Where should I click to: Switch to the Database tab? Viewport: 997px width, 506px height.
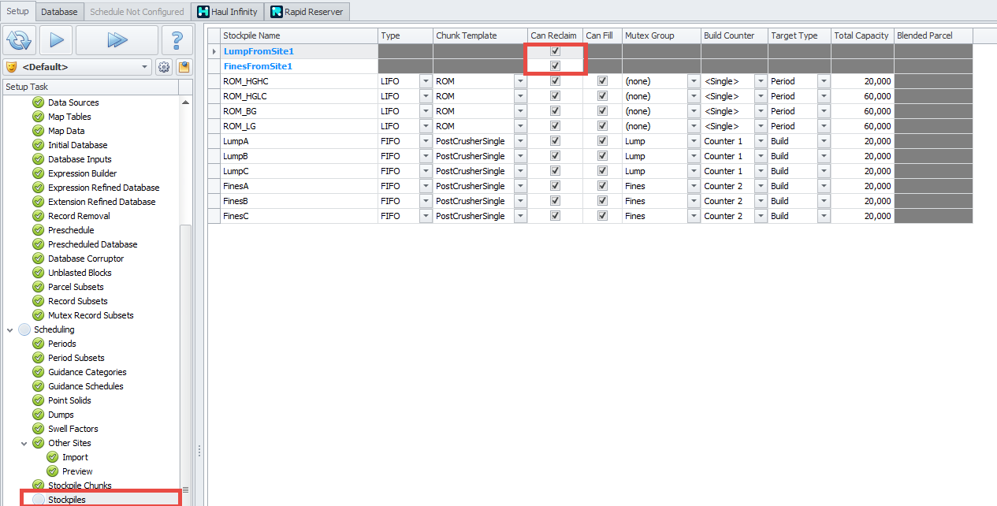(59, 12)
